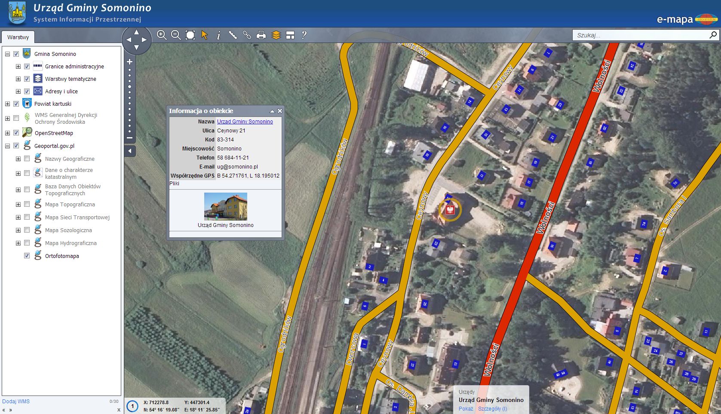Viewport: 721px width, 414px height.
Task: Pan the map up
Action: point(136,32)
